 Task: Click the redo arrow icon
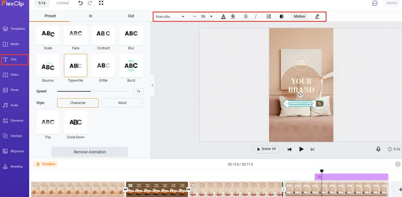click(90, 3)
